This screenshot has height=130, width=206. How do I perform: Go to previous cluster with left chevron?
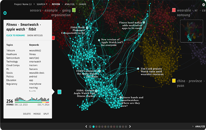[x=86, y=127]
